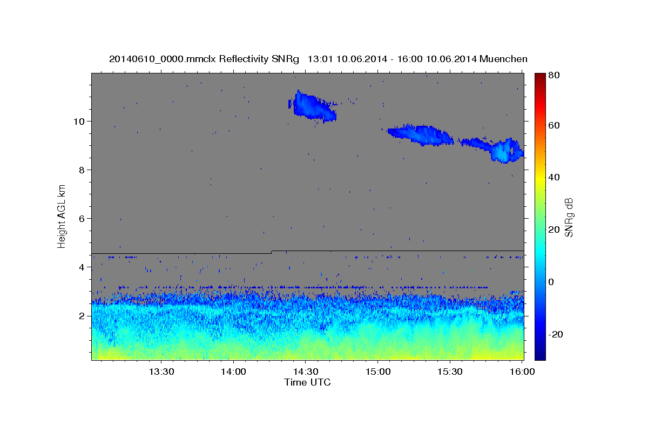Click the Time UTC axis title

(307, 382)
